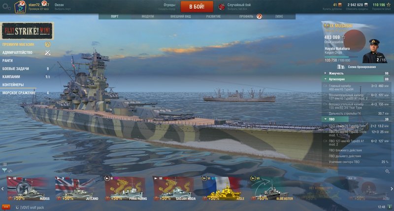
Task: Click the ship filter funnel icon
Action: (4, 170)
